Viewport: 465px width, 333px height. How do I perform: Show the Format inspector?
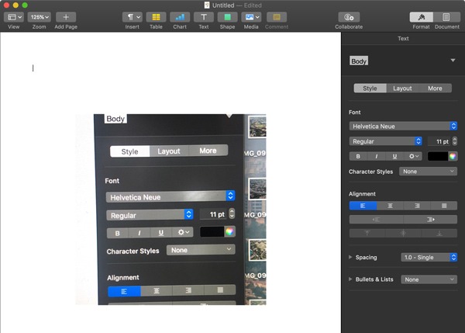pos(421,17)
